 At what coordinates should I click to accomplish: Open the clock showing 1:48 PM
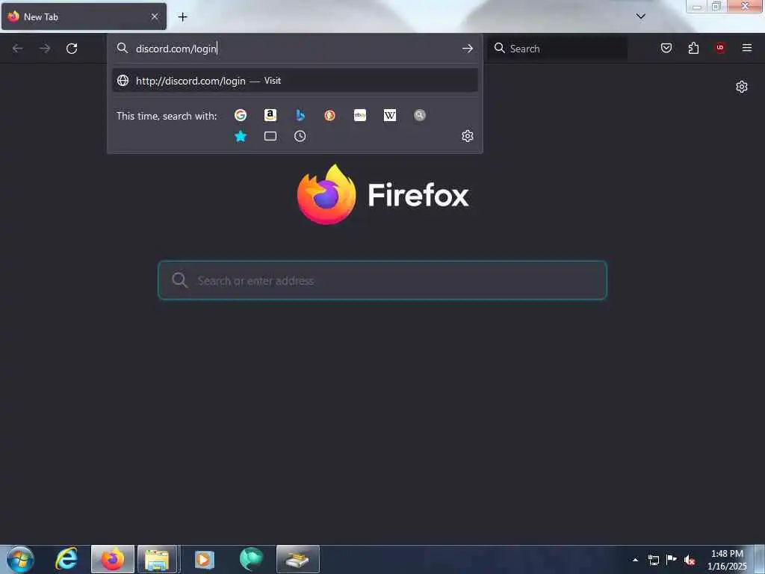point(727,560)
